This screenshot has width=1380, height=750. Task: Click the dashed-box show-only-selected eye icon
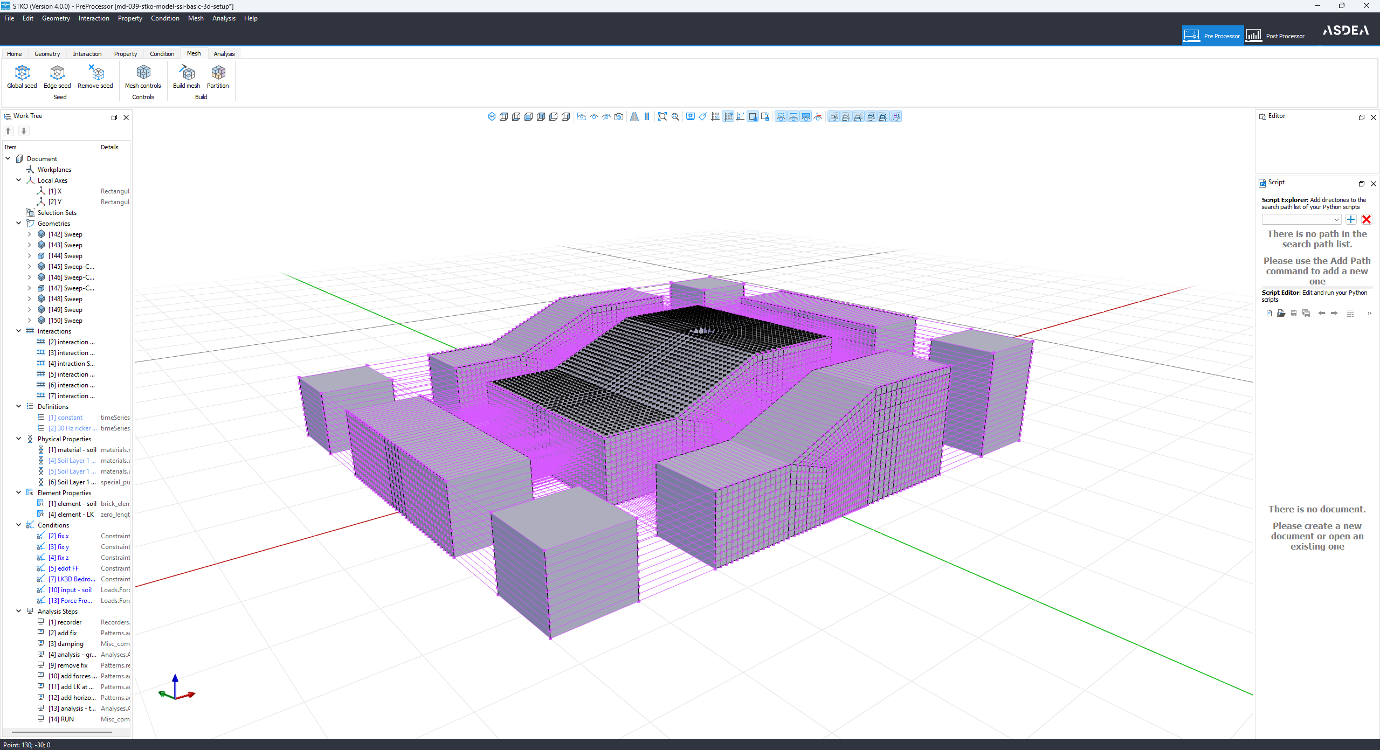tap(582, 116)
